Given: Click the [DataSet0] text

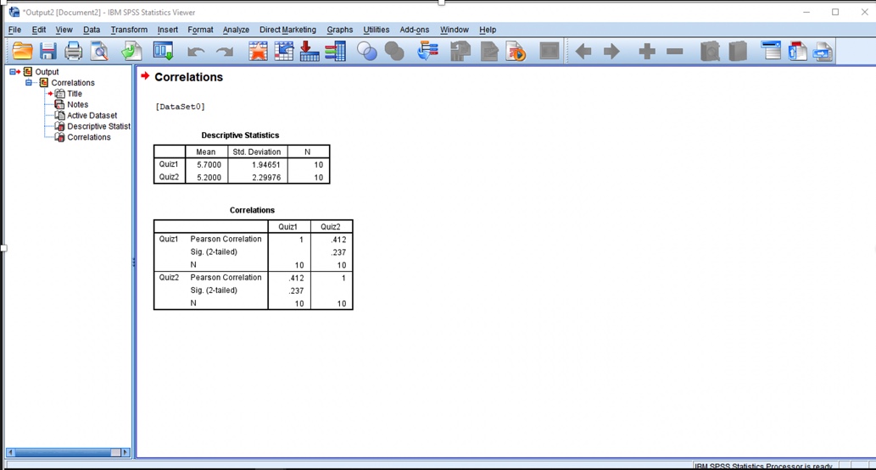Looking at the screenshot, I should coord(180,107).
